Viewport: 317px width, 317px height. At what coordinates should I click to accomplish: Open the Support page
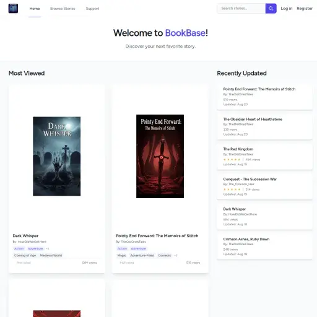pyautogui.click(x=92, y=9)
